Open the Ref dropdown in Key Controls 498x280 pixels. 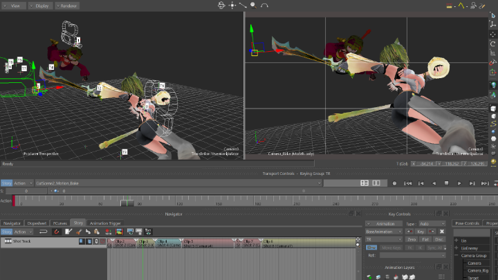(412, 255)
